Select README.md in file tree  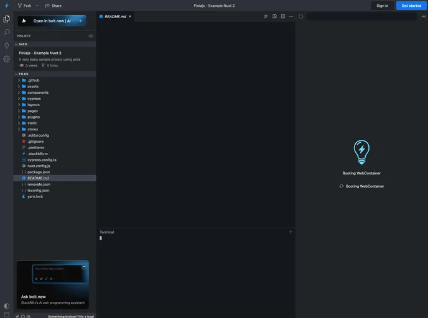coord(55,178)
